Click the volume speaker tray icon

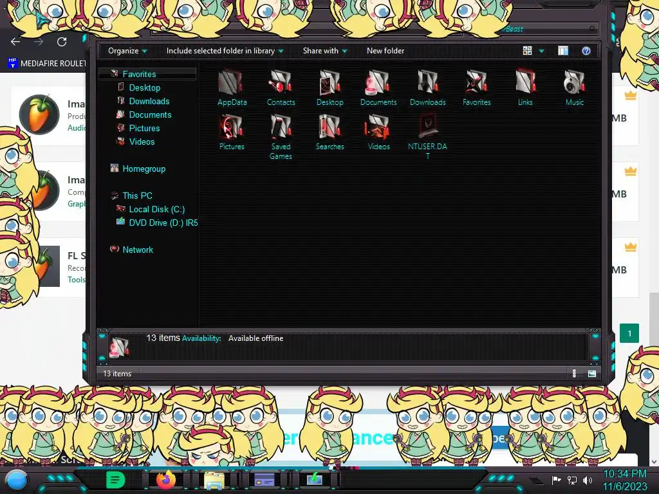coord(588,480)
